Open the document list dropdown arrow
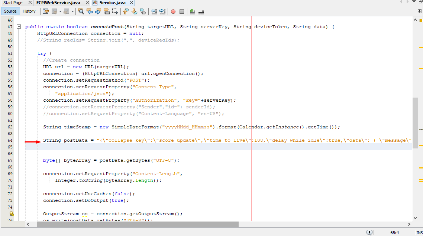The width and height of the screenshot is (423, 236). 414,1
